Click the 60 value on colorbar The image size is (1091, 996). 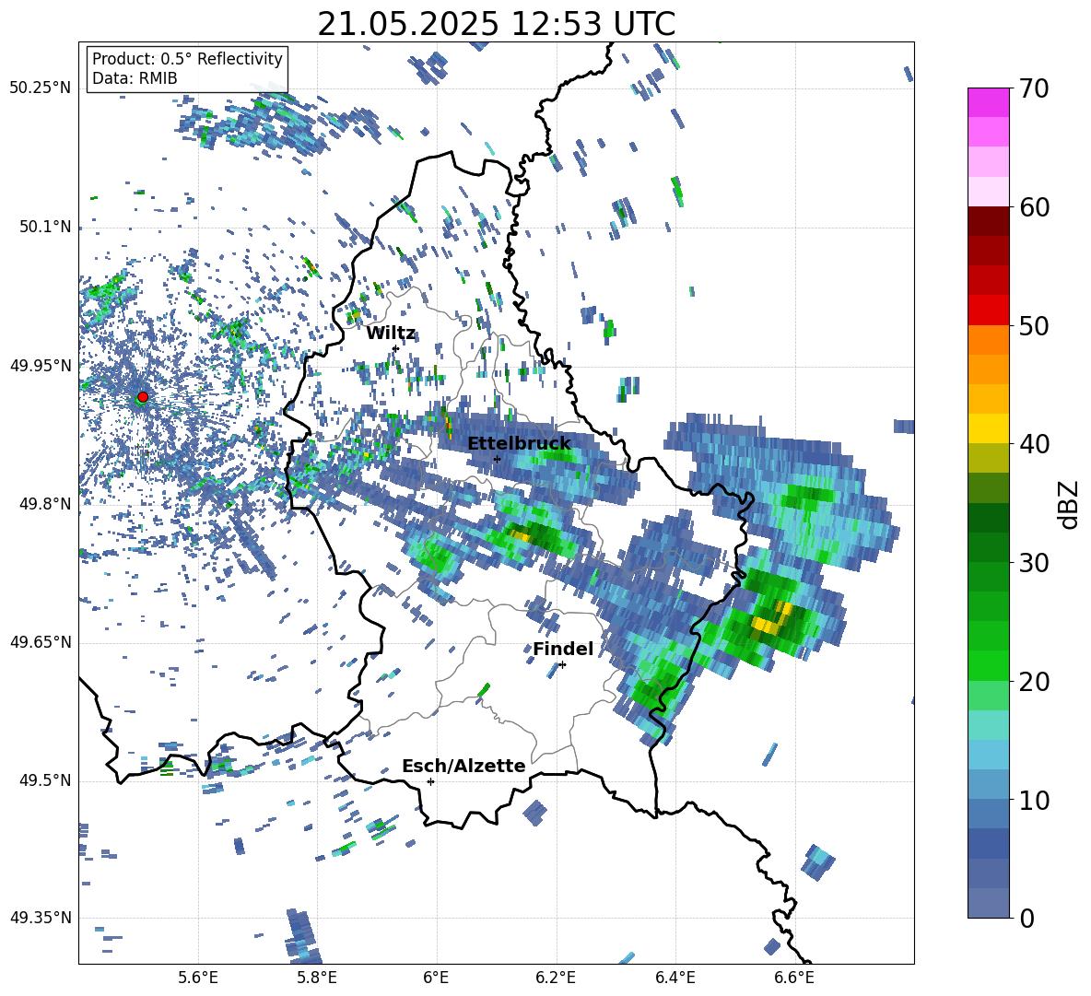[1033, 207]
